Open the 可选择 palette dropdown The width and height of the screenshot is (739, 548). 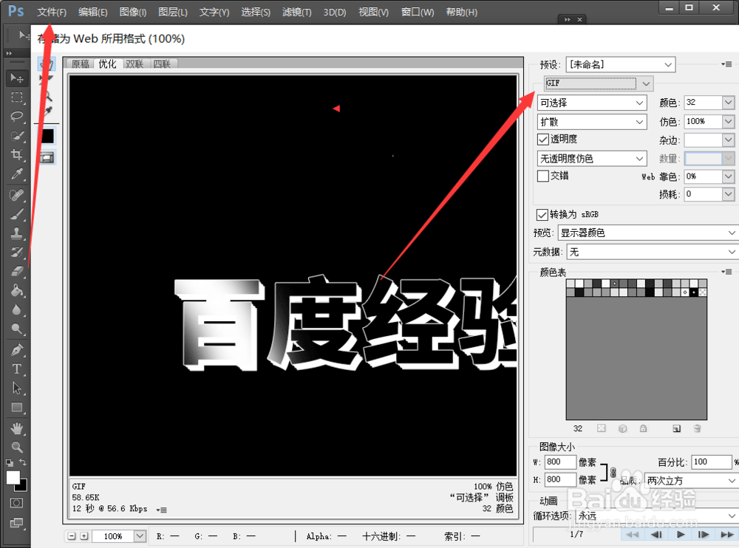click(x=592, y=103)
